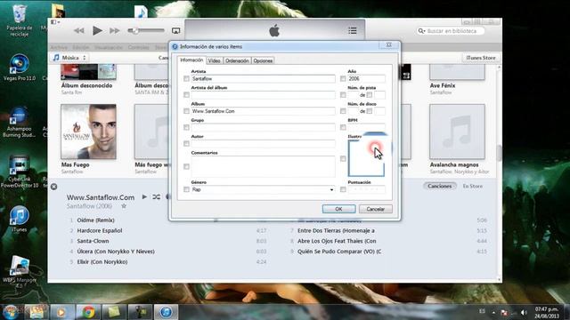The height and width of the screenshot is (320, 570).
Task: Tick the Género field checkbox
Action: point(186,189)
